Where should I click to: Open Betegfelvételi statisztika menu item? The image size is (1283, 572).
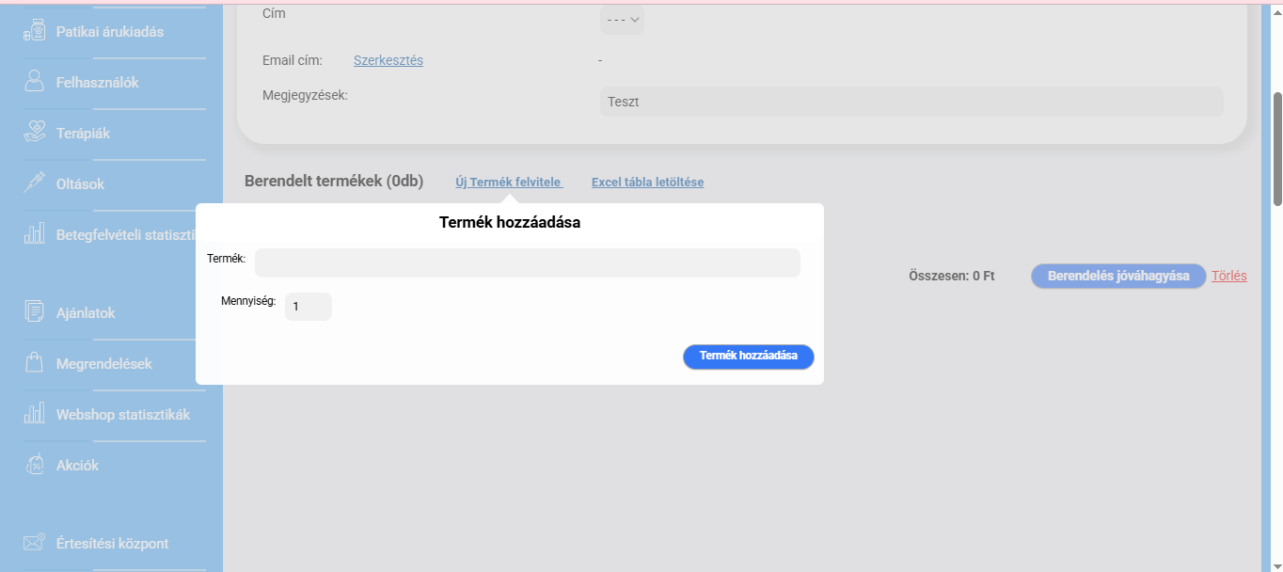click(124, 234)
